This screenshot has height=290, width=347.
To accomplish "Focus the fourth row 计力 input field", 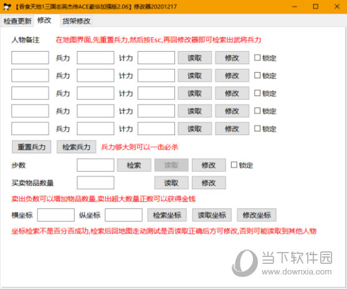I will 156,111.
